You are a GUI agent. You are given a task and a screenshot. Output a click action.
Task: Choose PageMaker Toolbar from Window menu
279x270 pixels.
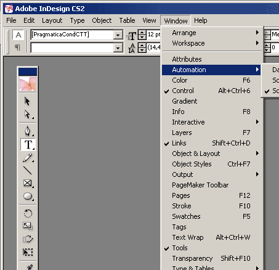[211, 185]
